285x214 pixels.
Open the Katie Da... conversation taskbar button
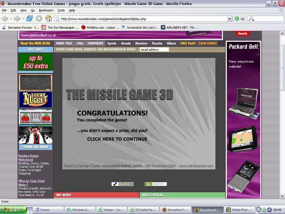click(x=144, y=210)
